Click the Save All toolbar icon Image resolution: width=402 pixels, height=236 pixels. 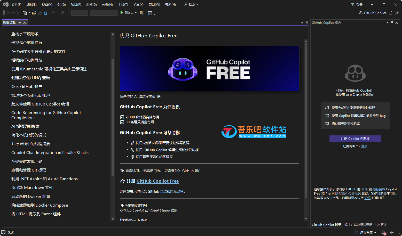(x=45, y=13)
